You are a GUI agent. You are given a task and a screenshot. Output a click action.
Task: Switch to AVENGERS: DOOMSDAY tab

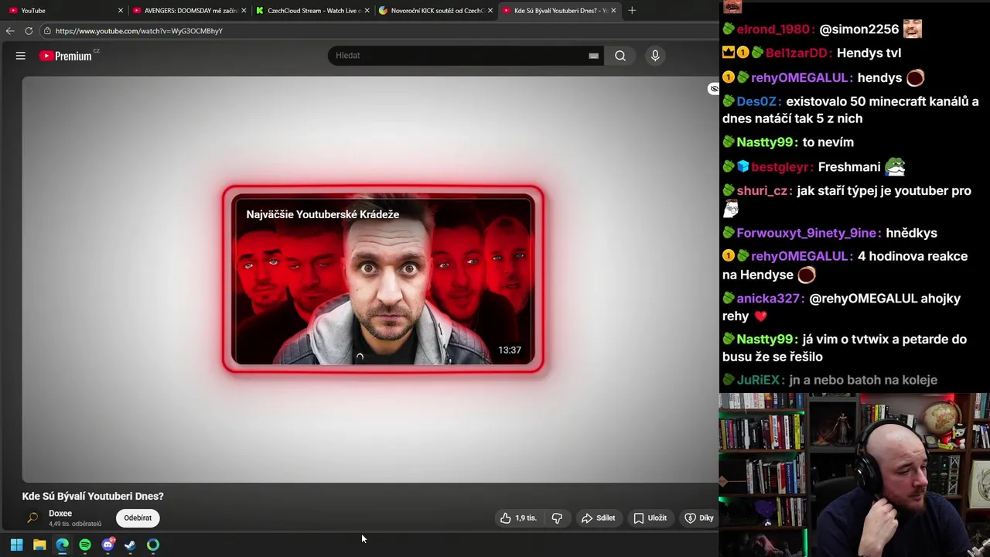(190, 11)
